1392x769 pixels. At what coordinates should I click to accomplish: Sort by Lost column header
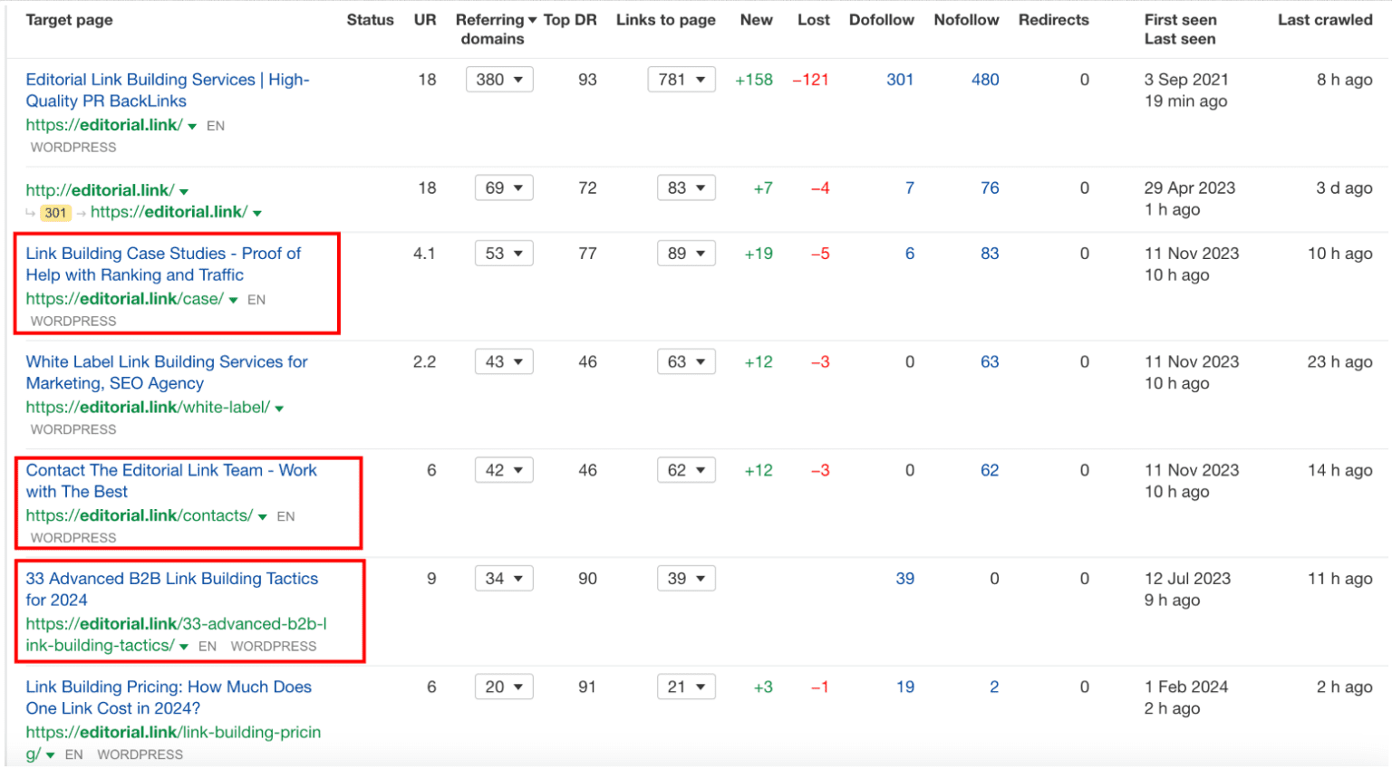pyautogui.click(x=814, y=20)
